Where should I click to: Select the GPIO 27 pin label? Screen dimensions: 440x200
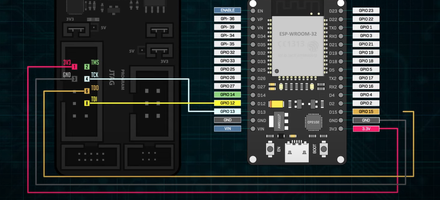(x=228, y=86)
